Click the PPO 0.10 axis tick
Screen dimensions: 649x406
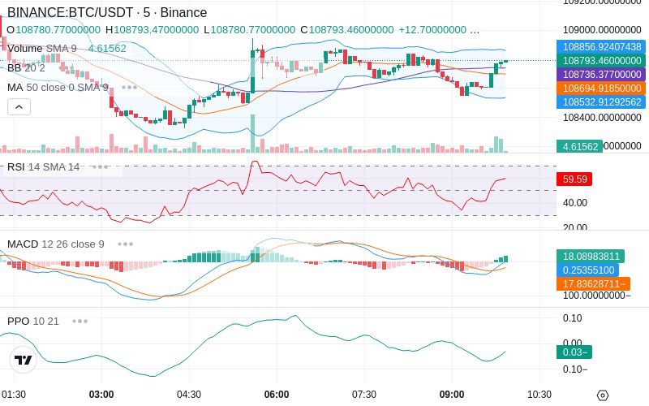(573, 318)
